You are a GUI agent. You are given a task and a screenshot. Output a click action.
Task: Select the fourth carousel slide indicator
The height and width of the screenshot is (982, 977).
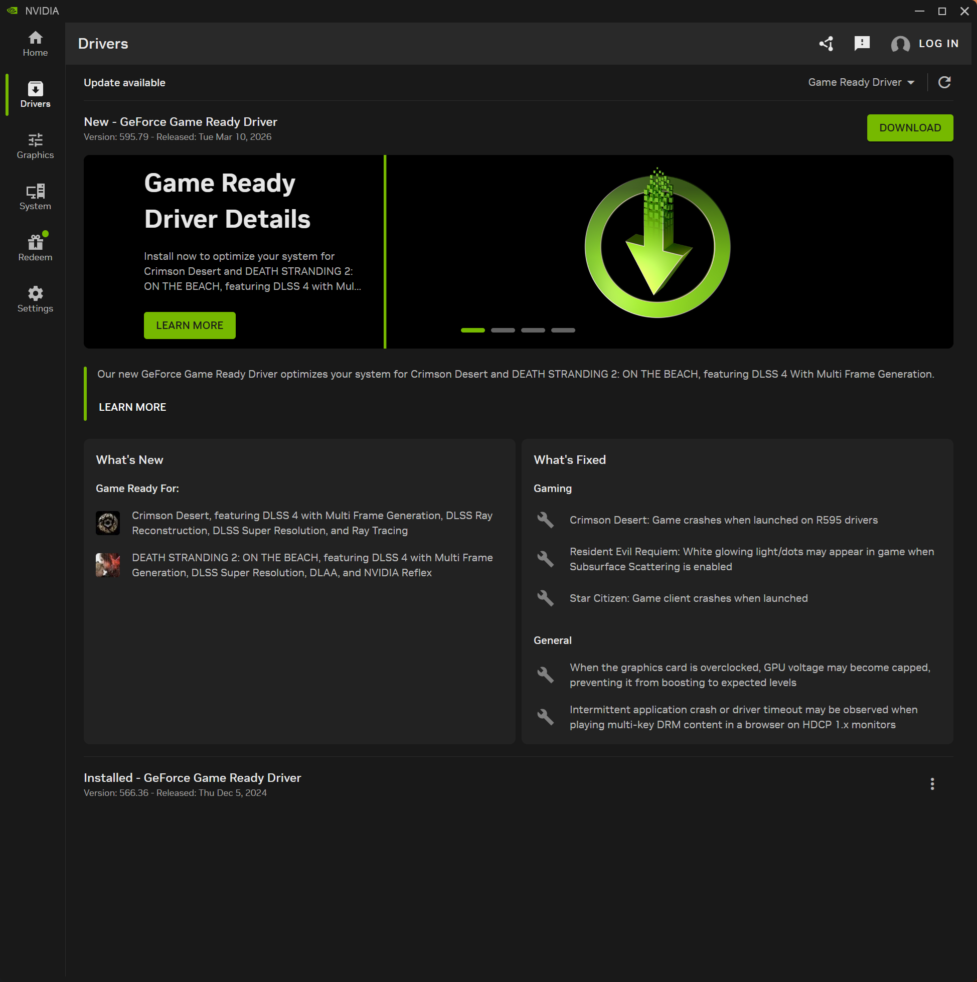tap(563, 331)
